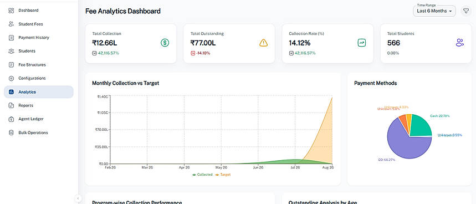Open Dashboard menu item
This screenshot has width=476, height=204.
click(x=39, y=11)
